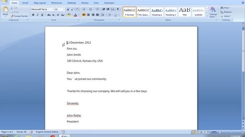Open the font name dropdown
Image resolution: width=245 pixels, height=137 pixels.
pyautogui.click(x=53, y=10)
